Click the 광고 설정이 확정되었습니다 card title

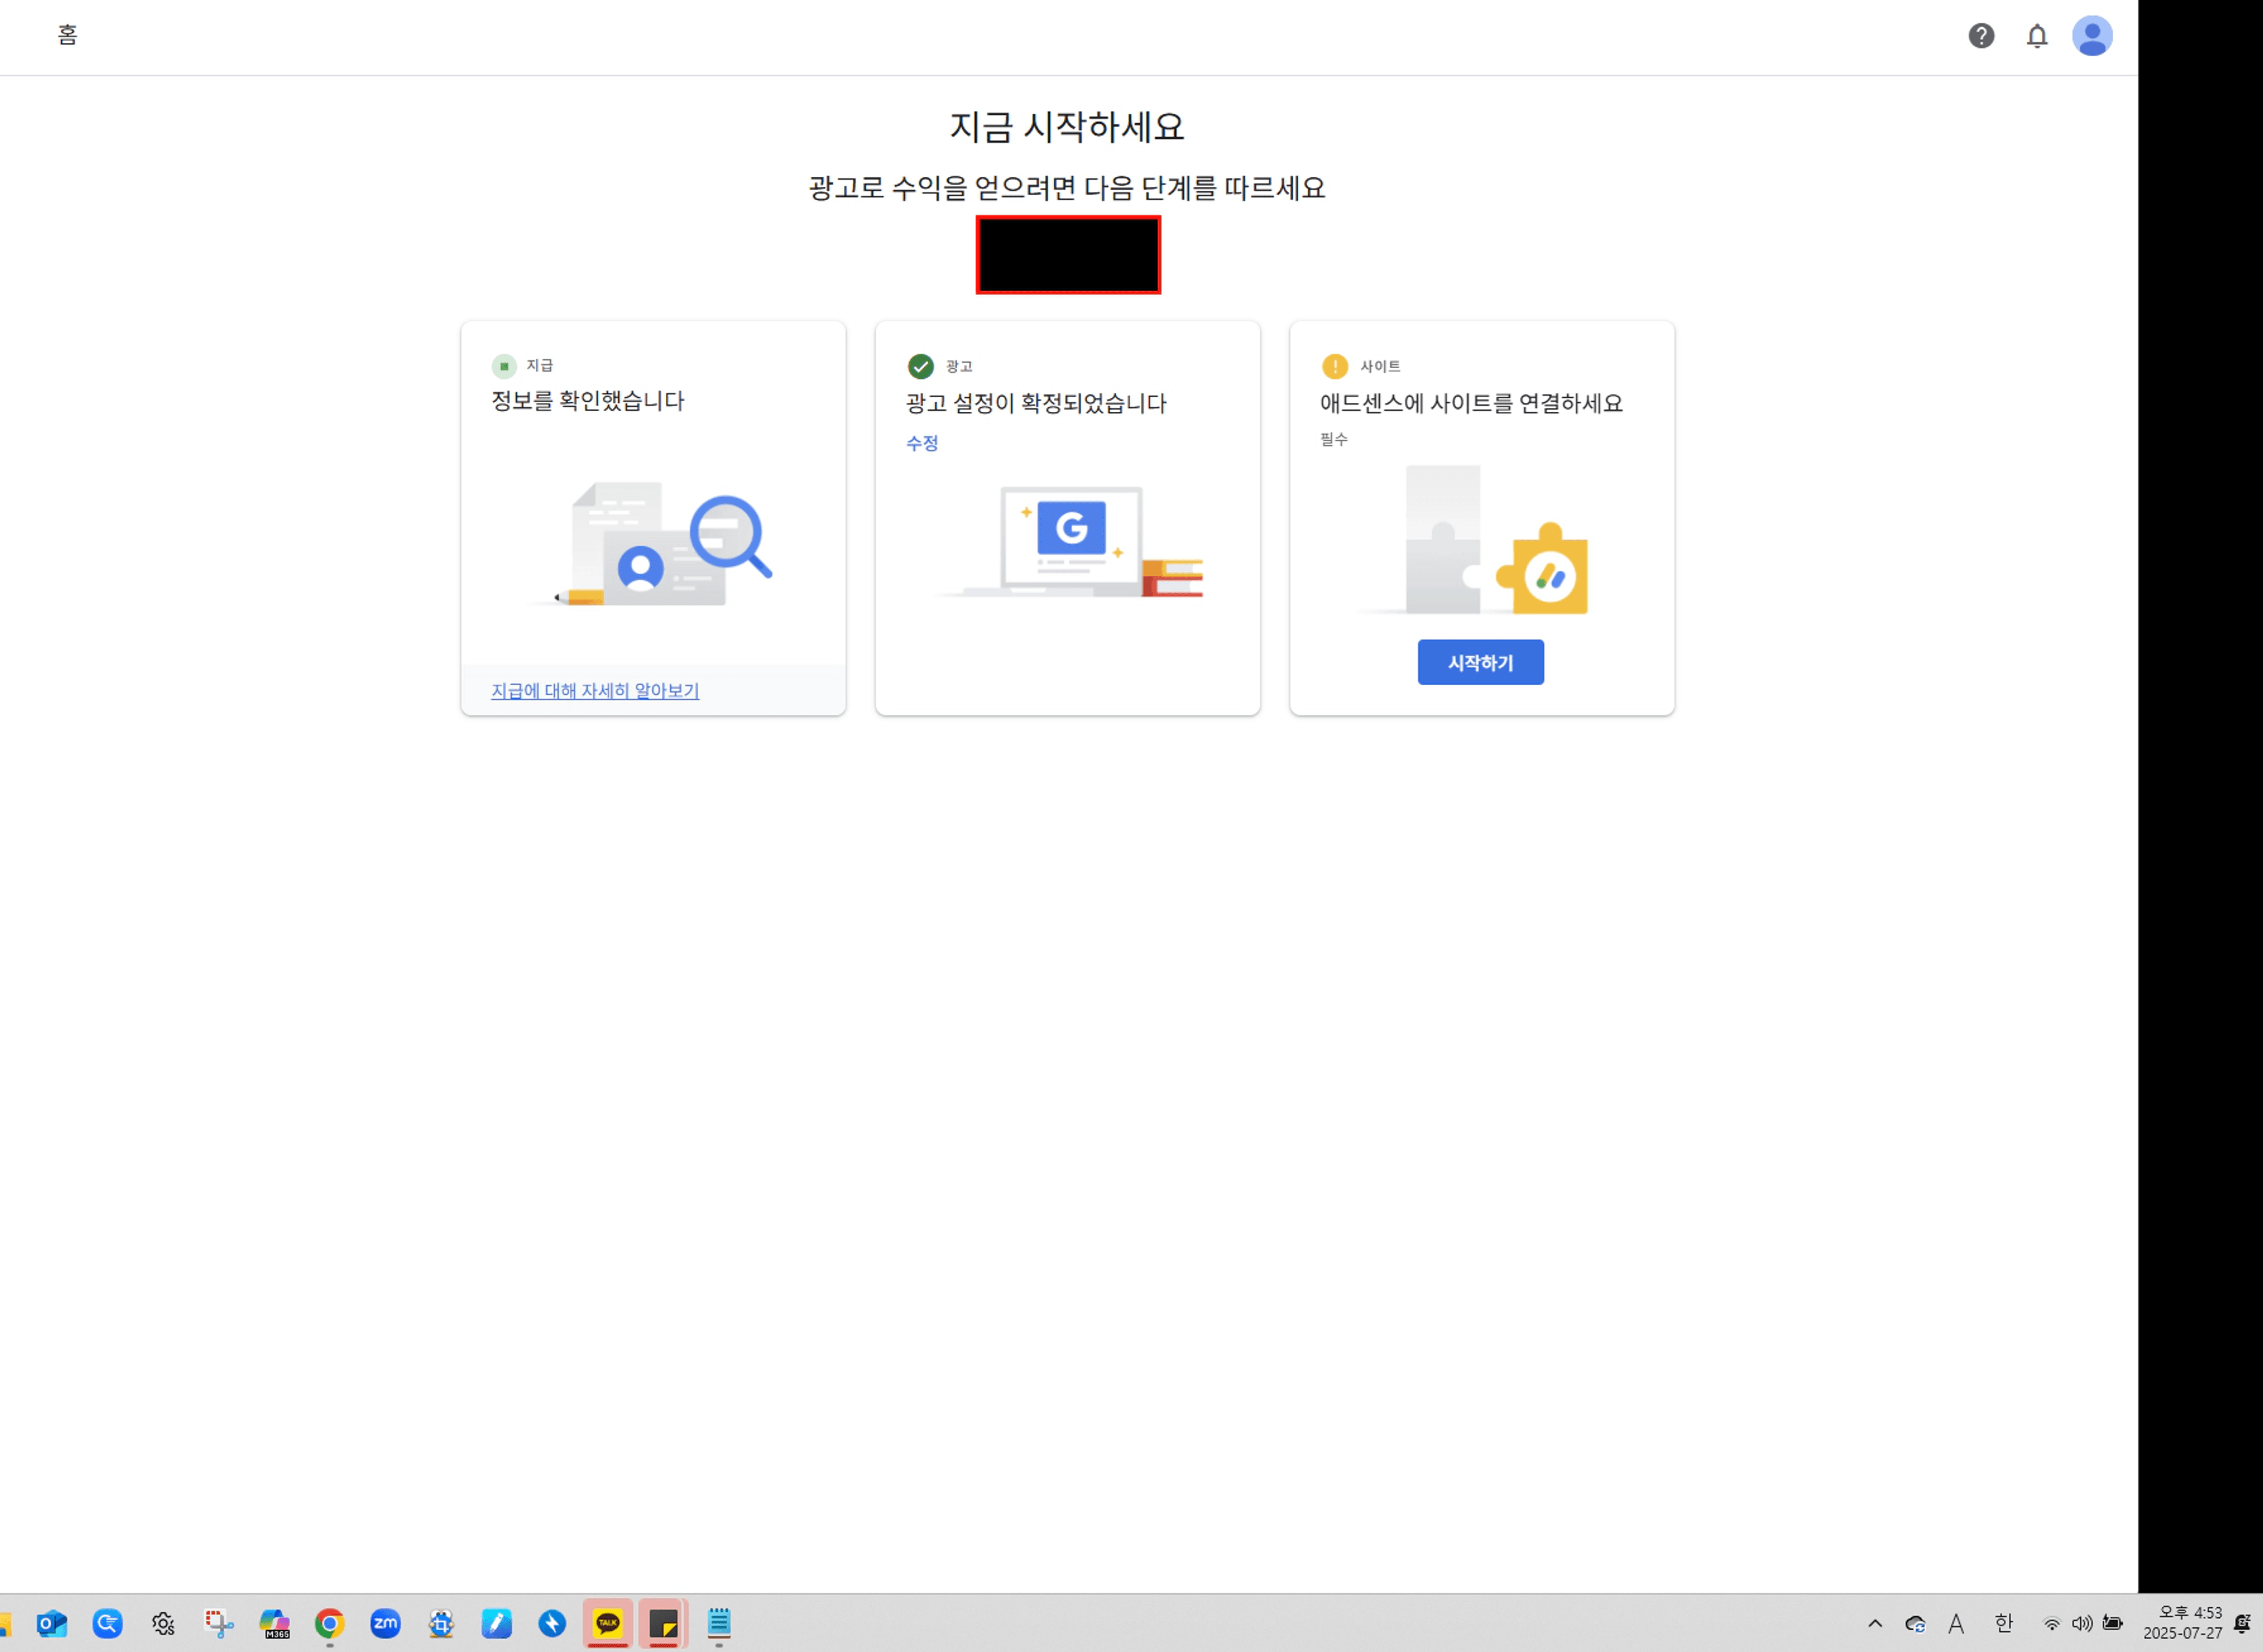tap(1036, 404)
